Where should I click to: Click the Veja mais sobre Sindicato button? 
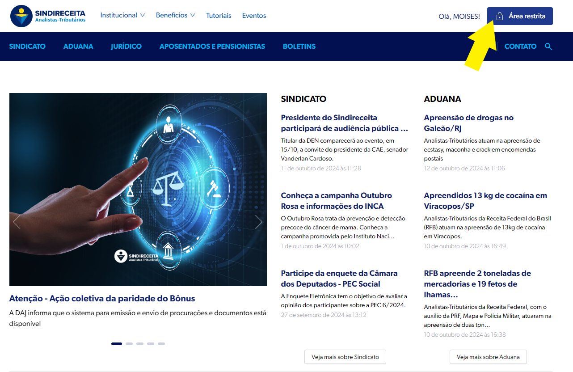pos(345,357)
